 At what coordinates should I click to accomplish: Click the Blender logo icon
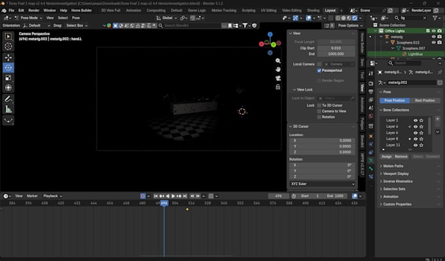(4, 10)
